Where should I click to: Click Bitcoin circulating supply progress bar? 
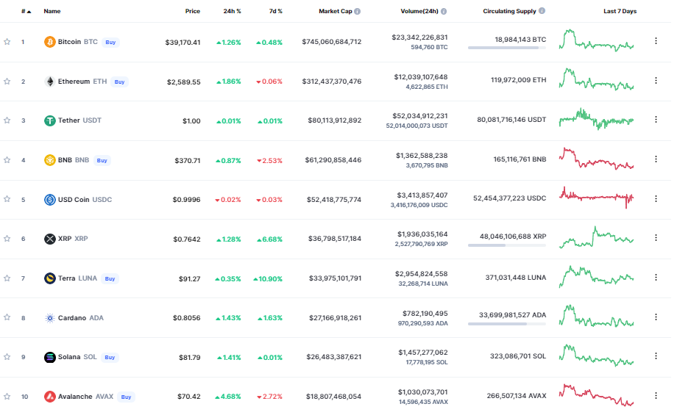click(x=507, y=48)
